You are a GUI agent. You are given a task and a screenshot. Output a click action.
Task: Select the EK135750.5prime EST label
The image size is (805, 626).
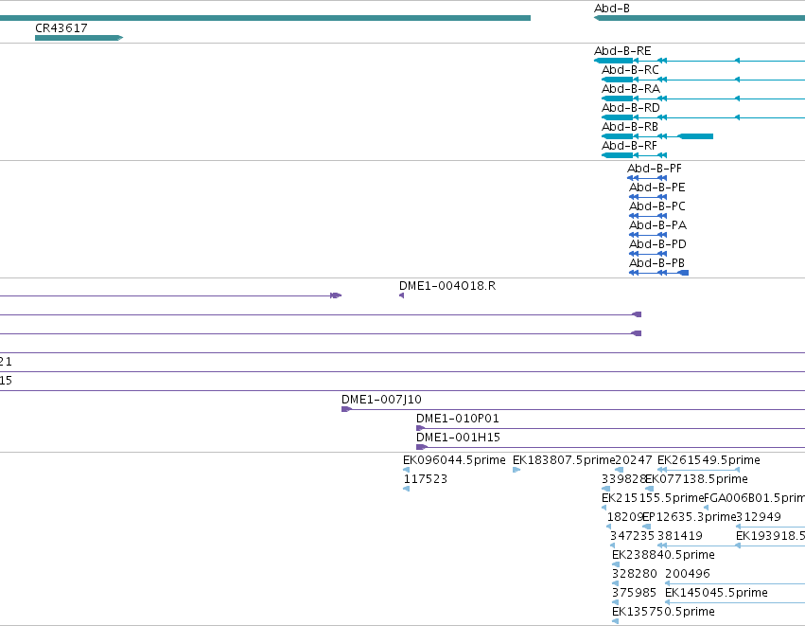pyautogui.click(x=663, y=612)
